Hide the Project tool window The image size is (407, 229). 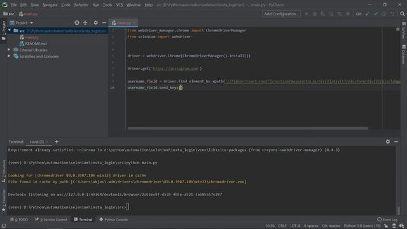[x=104, y=23]
